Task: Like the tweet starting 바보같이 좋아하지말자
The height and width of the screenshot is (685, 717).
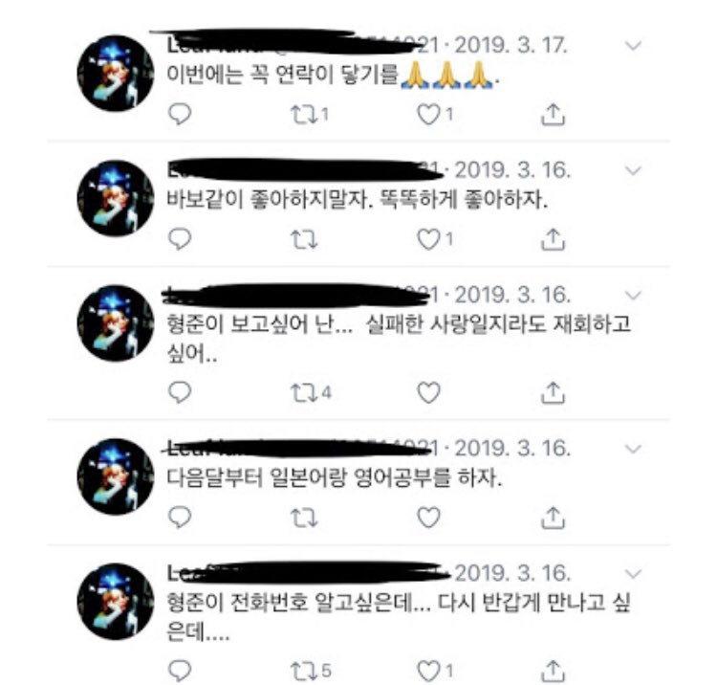Action: click(428, 239)
